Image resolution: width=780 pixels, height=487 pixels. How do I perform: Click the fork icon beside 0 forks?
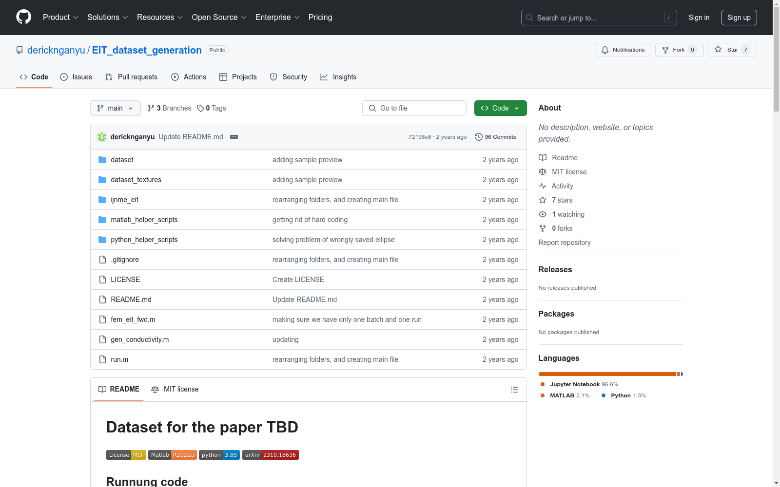(x=543, y=228)
